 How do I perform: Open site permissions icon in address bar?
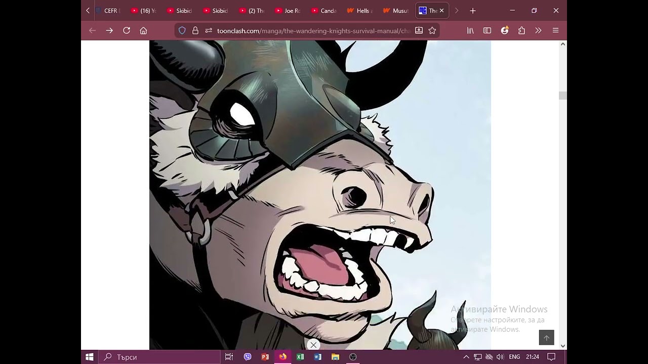(208, 31)
